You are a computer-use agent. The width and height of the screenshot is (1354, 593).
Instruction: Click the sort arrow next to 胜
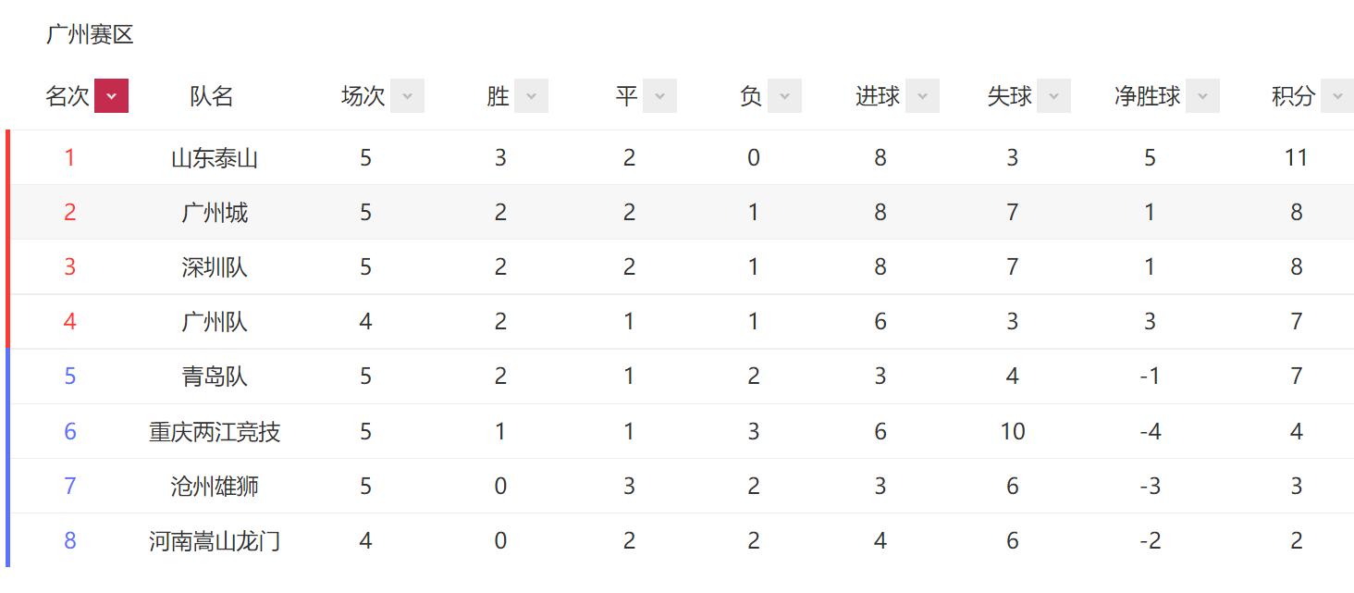tap(531, 95)
